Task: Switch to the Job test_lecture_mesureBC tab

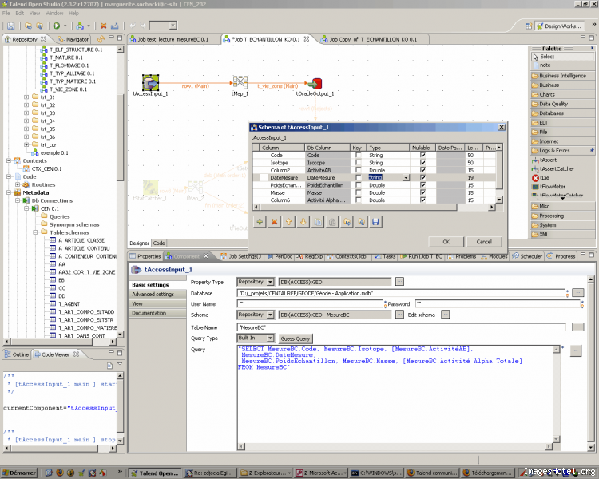Action: (x=171, y=38)
